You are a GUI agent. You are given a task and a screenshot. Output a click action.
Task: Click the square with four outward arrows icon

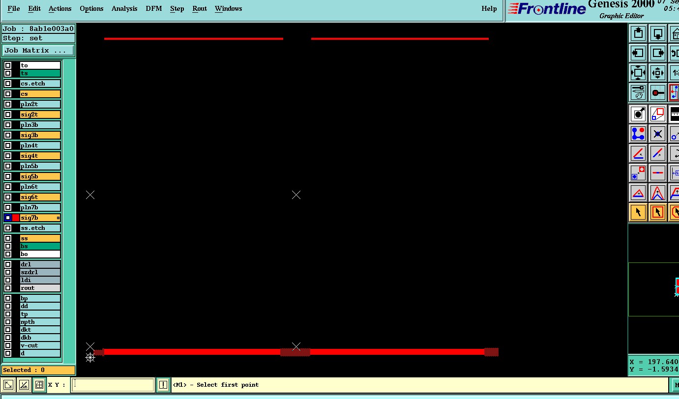click(x=638, y=73)
